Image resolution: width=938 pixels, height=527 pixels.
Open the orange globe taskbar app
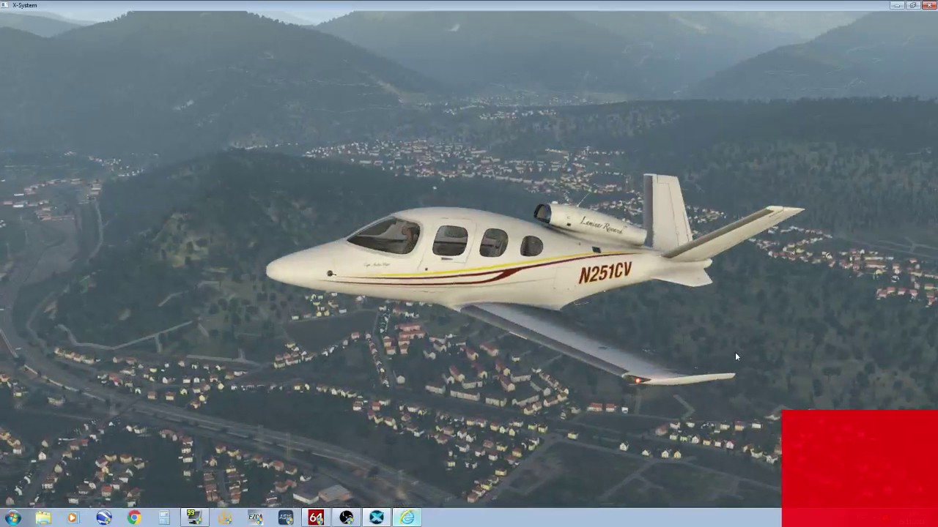click(x=225, y=517)
